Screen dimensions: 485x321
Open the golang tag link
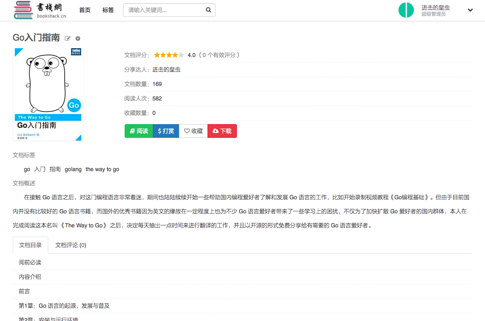[x=73, y=169]
